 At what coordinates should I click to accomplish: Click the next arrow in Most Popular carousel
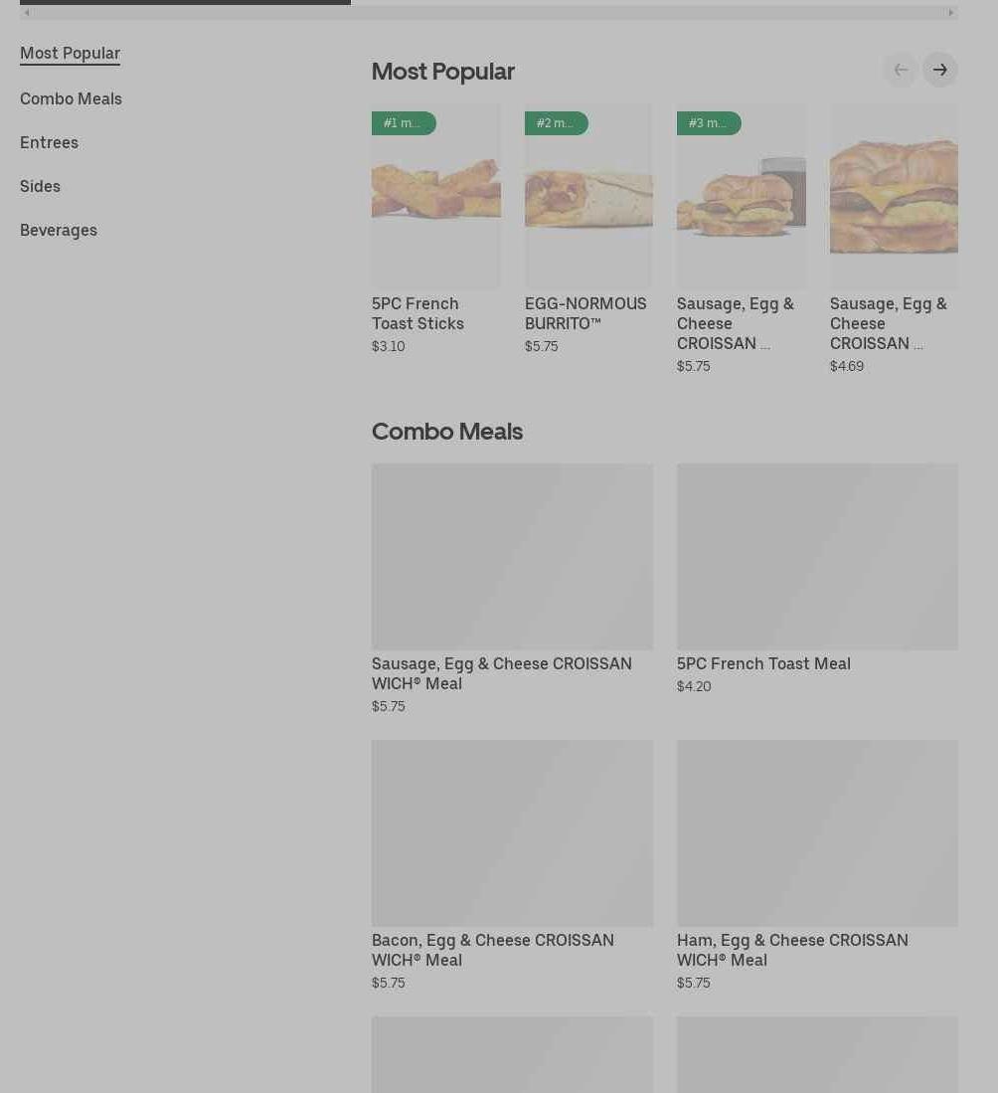point(939,70)
